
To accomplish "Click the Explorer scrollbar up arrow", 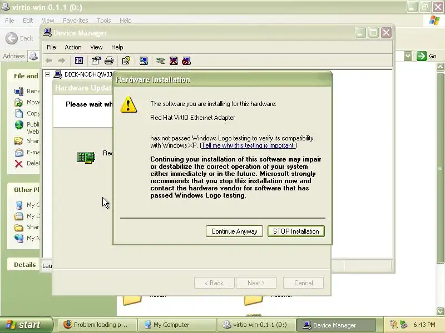I will (x=440, y=67).
